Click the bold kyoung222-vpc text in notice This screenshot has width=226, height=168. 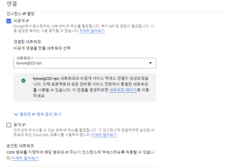[46, 79]
